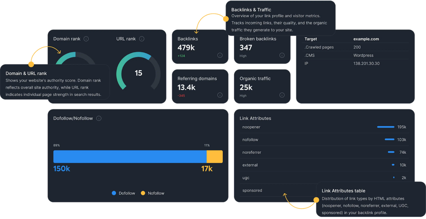Click the Domain rank info icon
The height and width of the screenshot is (219, 426).
click(x=86, y=39)
